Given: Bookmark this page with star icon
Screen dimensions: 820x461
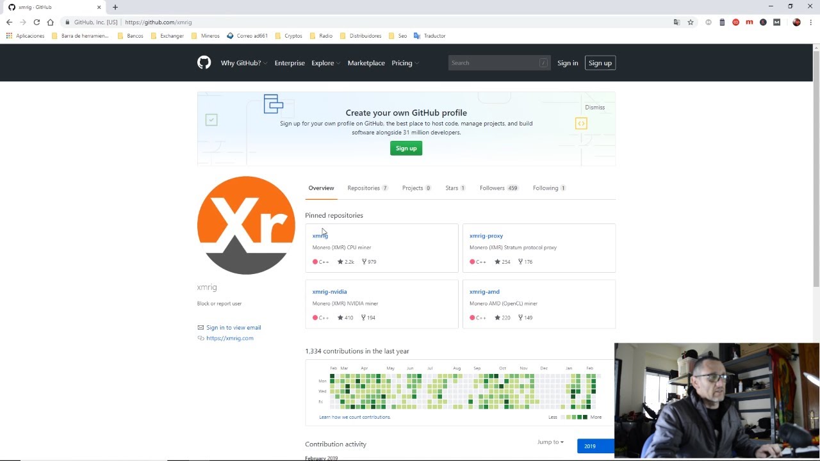Looking at the screenshot, I should coord(691,22).
